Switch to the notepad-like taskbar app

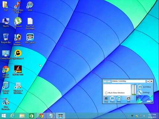(51, 116)
